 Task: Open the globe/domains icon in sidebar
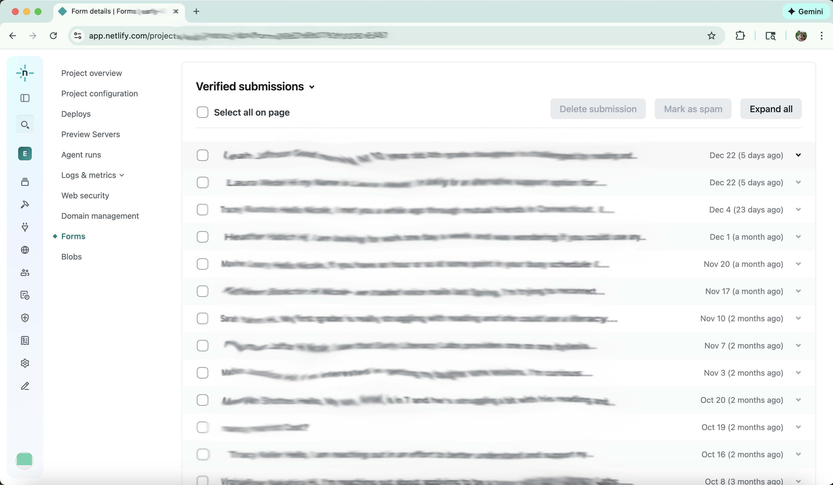coord(25,250)
